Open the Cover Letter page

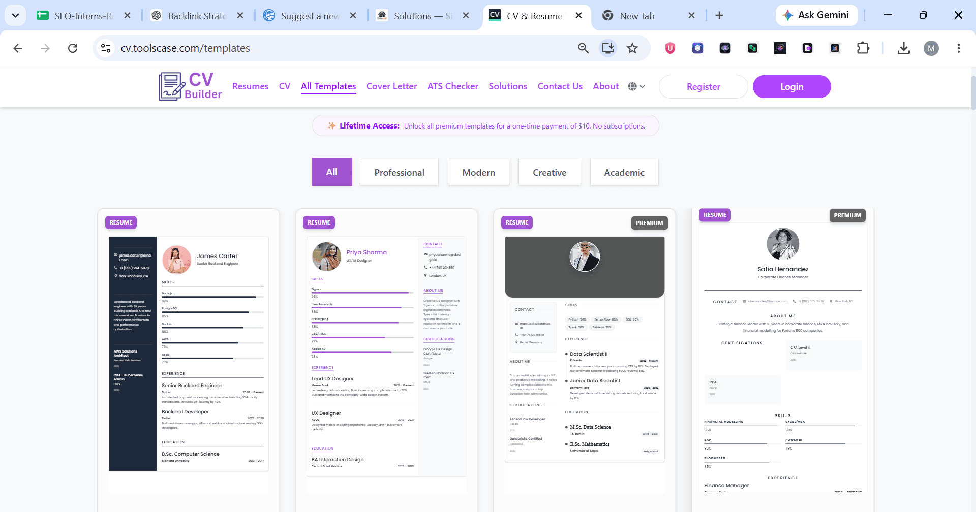coord(391,86)
